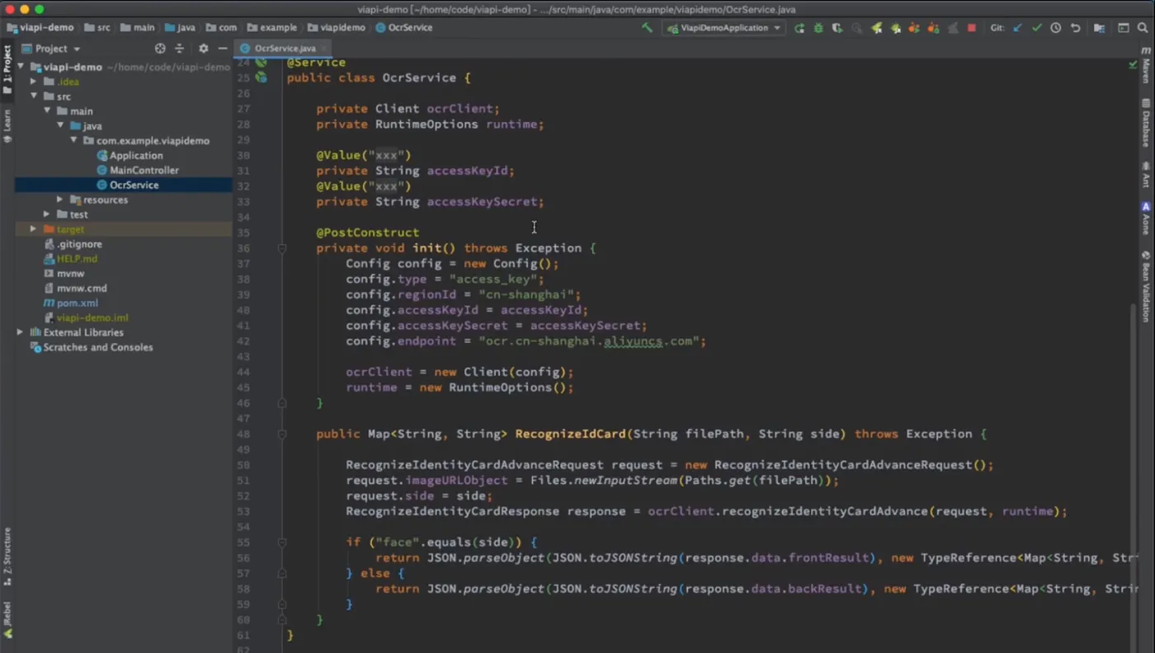Open Aone tool window sidebar

coord(1146,218)
